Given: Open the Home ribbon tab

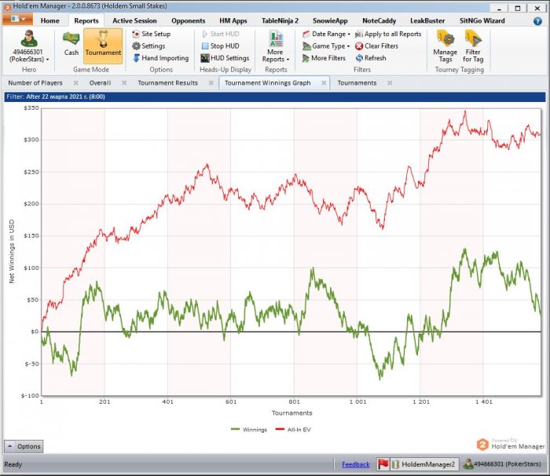Looking at the screenshot, I should click(x=49, y=20).
